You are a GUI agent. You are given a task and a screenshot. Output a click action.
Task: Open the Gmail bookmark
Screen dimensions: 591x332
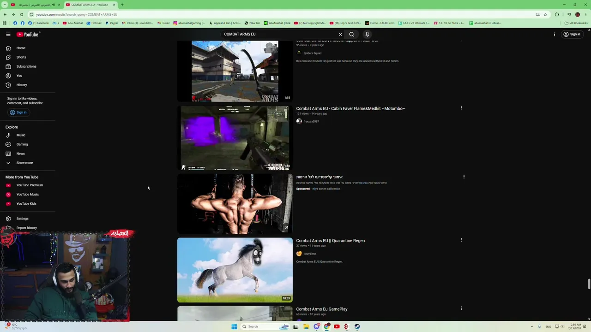[163, 23]
